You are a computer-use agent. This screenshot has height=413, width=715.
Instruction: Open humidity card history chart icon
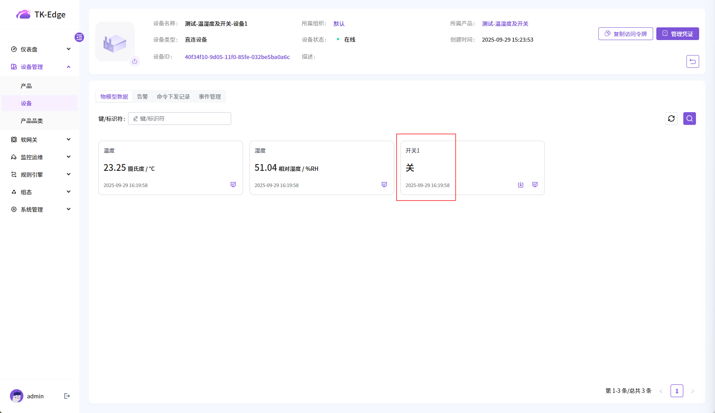point(384,185)
